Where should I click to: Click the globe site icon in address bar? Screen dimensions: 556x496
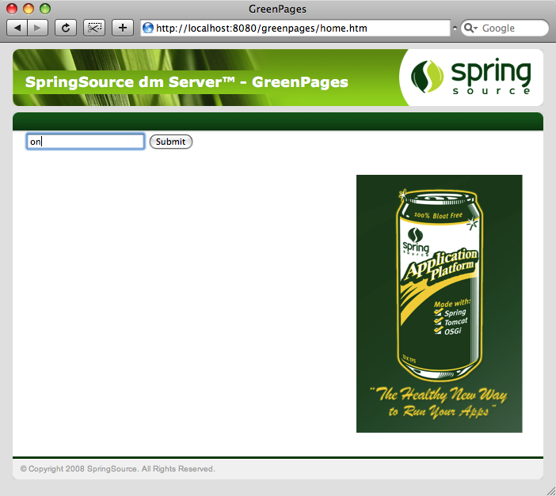pos(148,28)
